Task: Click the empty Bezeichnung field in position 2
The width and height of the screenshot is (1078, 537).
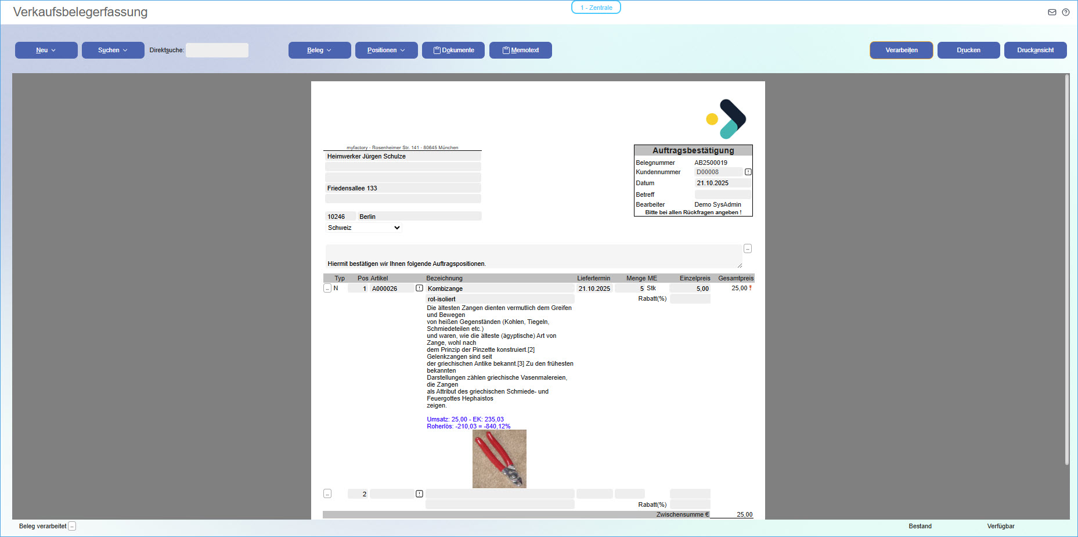Action: (x=500, y=494)
